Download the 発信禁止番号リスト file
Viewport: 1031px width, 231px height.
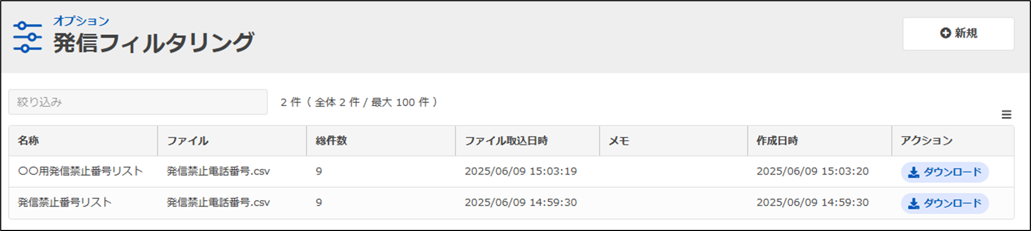(x=944, y=203)
